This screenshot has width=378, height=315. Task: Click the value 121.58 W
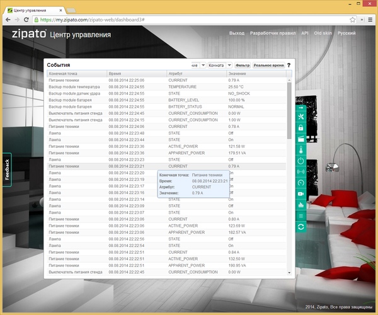click(236, 147)
